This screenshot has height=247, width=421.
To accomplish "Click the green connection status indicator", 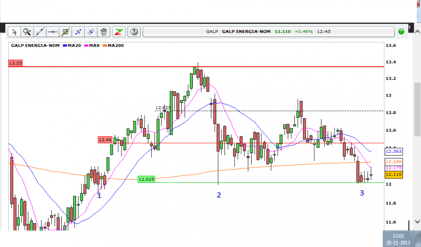I will tap(401, 32).
